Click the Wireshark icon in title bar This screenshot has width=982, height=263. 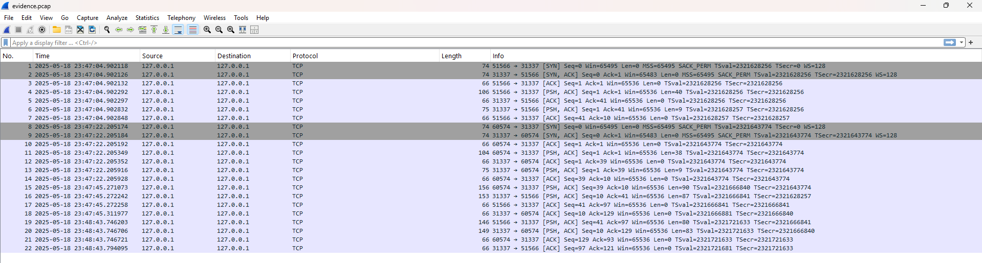(5, 6)
